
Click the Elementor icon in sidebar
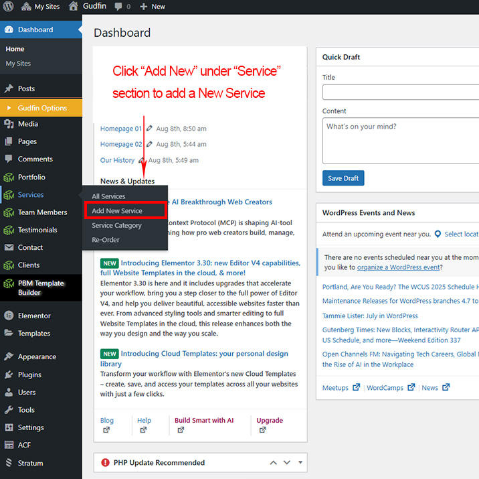tap(9, 316)
